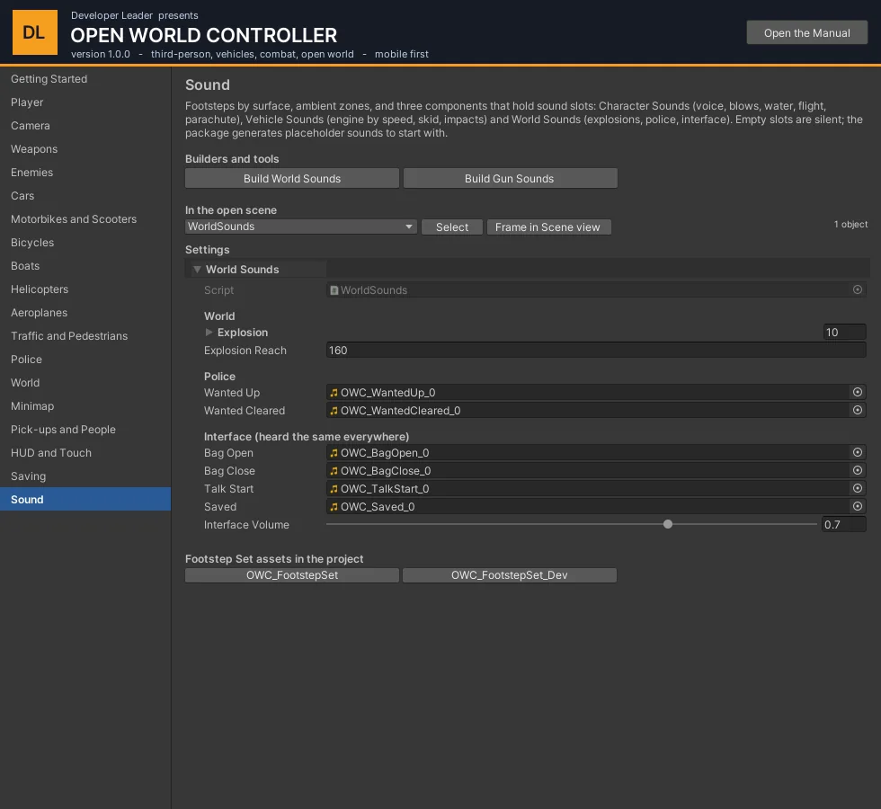The height and width of the screenshot is (809, 881).
Task: Open the object picker for Talk Start
Action: [858, 488]
